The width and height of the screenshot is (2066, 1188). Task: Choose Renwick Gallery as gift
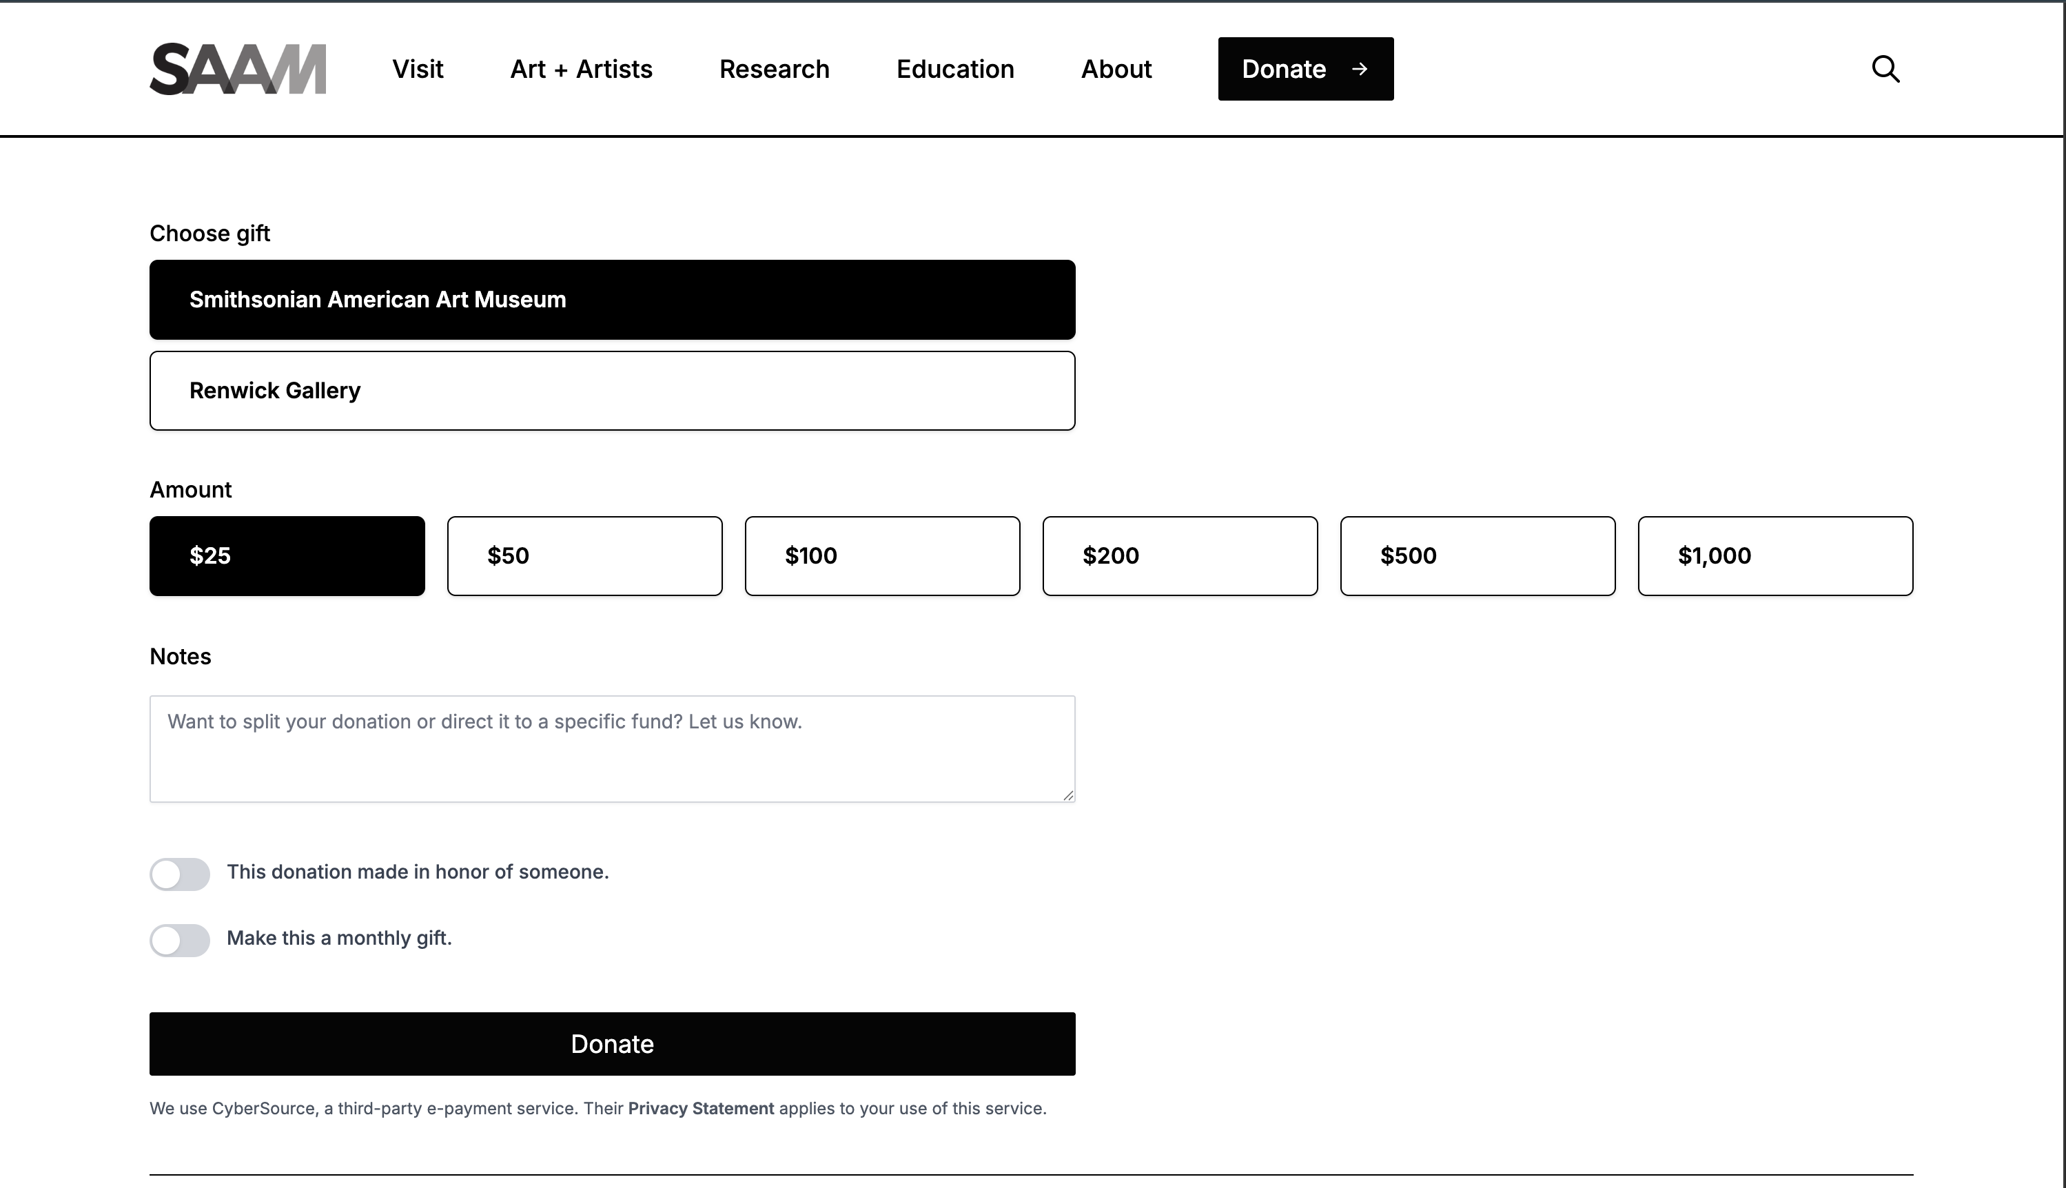click(612, 391)
